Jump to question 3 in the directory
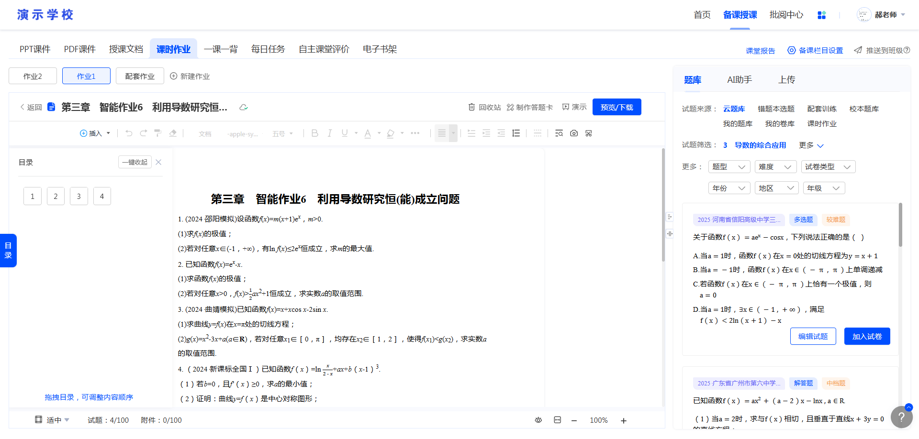Screen dimensions: 919x439 (x=78, y=196)
